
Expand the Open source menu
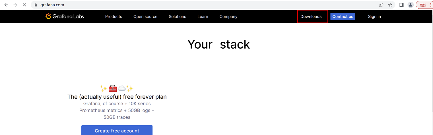tap(145, 16)
